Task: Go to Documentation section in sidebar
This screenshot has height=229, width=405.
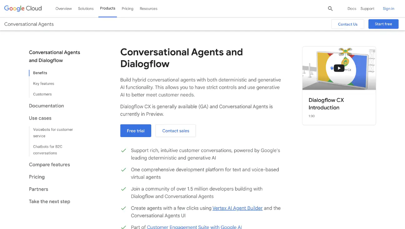Action: (x=46, y=106)
